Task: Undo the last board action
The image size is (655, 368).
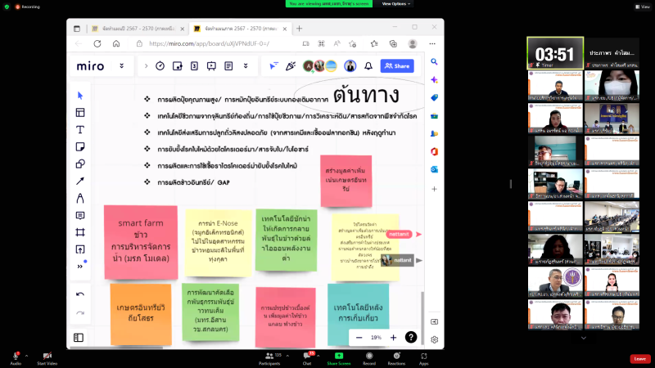Action: point(80,294)
